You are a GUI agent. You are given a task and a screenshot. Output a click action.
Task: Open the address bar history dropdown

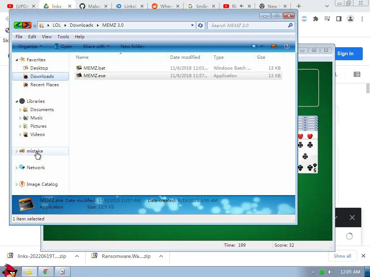coord(192,25)
